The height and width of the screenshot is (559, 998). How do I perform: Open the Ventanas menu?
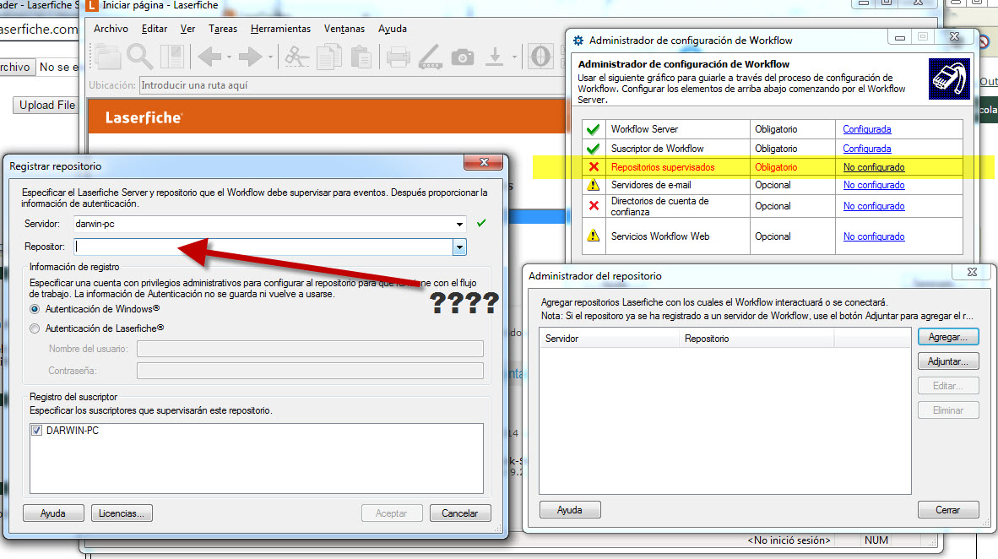point(344,29)
